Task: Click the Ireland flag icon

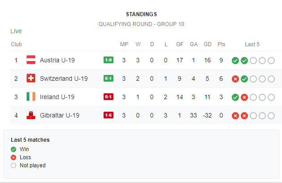Action: coord(31,96)
